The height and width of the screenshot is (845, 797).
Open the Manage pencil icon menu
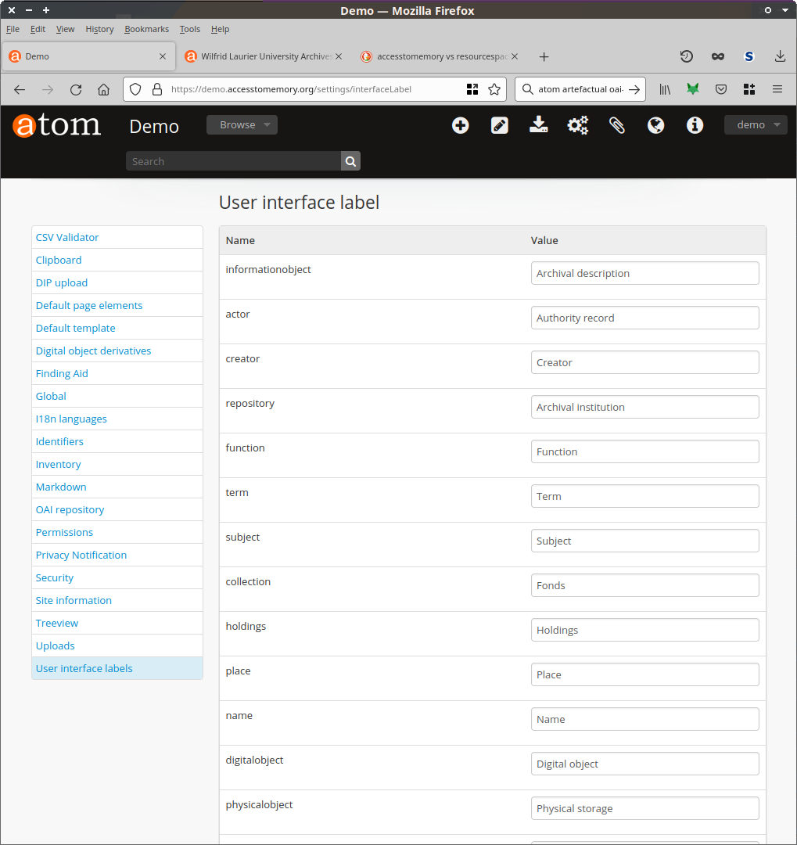pos(500,125)
